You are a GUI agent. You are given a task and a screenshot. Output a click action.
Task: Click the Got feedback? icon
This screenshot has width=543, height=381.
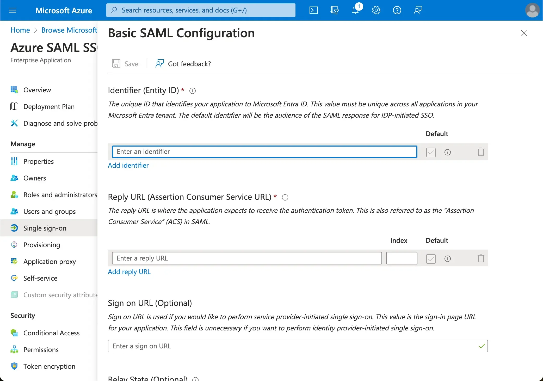point(160,64)
